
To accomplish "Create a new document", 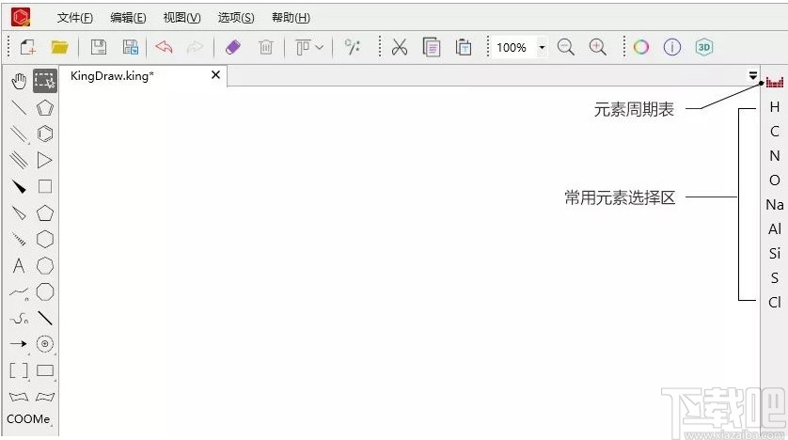I will [x=27, y=47].
